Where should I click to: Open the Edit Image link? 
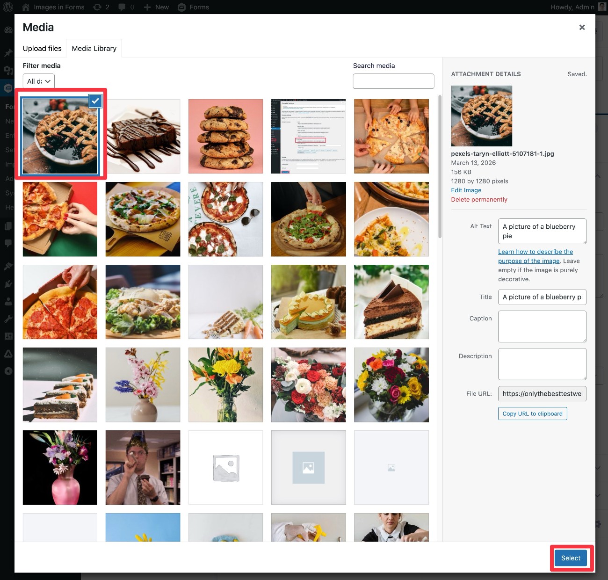tap(466, 190)
